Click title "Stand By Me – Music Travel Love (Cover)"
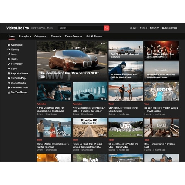Image resolution: width=185 pixels, height=185 pixels. click(x=123, y=110)
